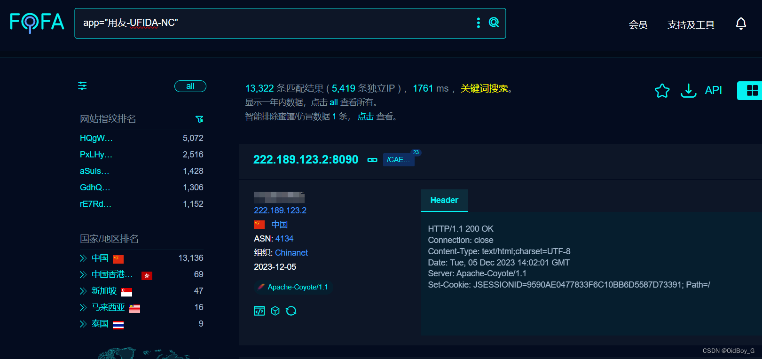Screen dimensions: 762x359
Task: Click the count 5,072 for HQgW...
Action: (x=193, y=138)
